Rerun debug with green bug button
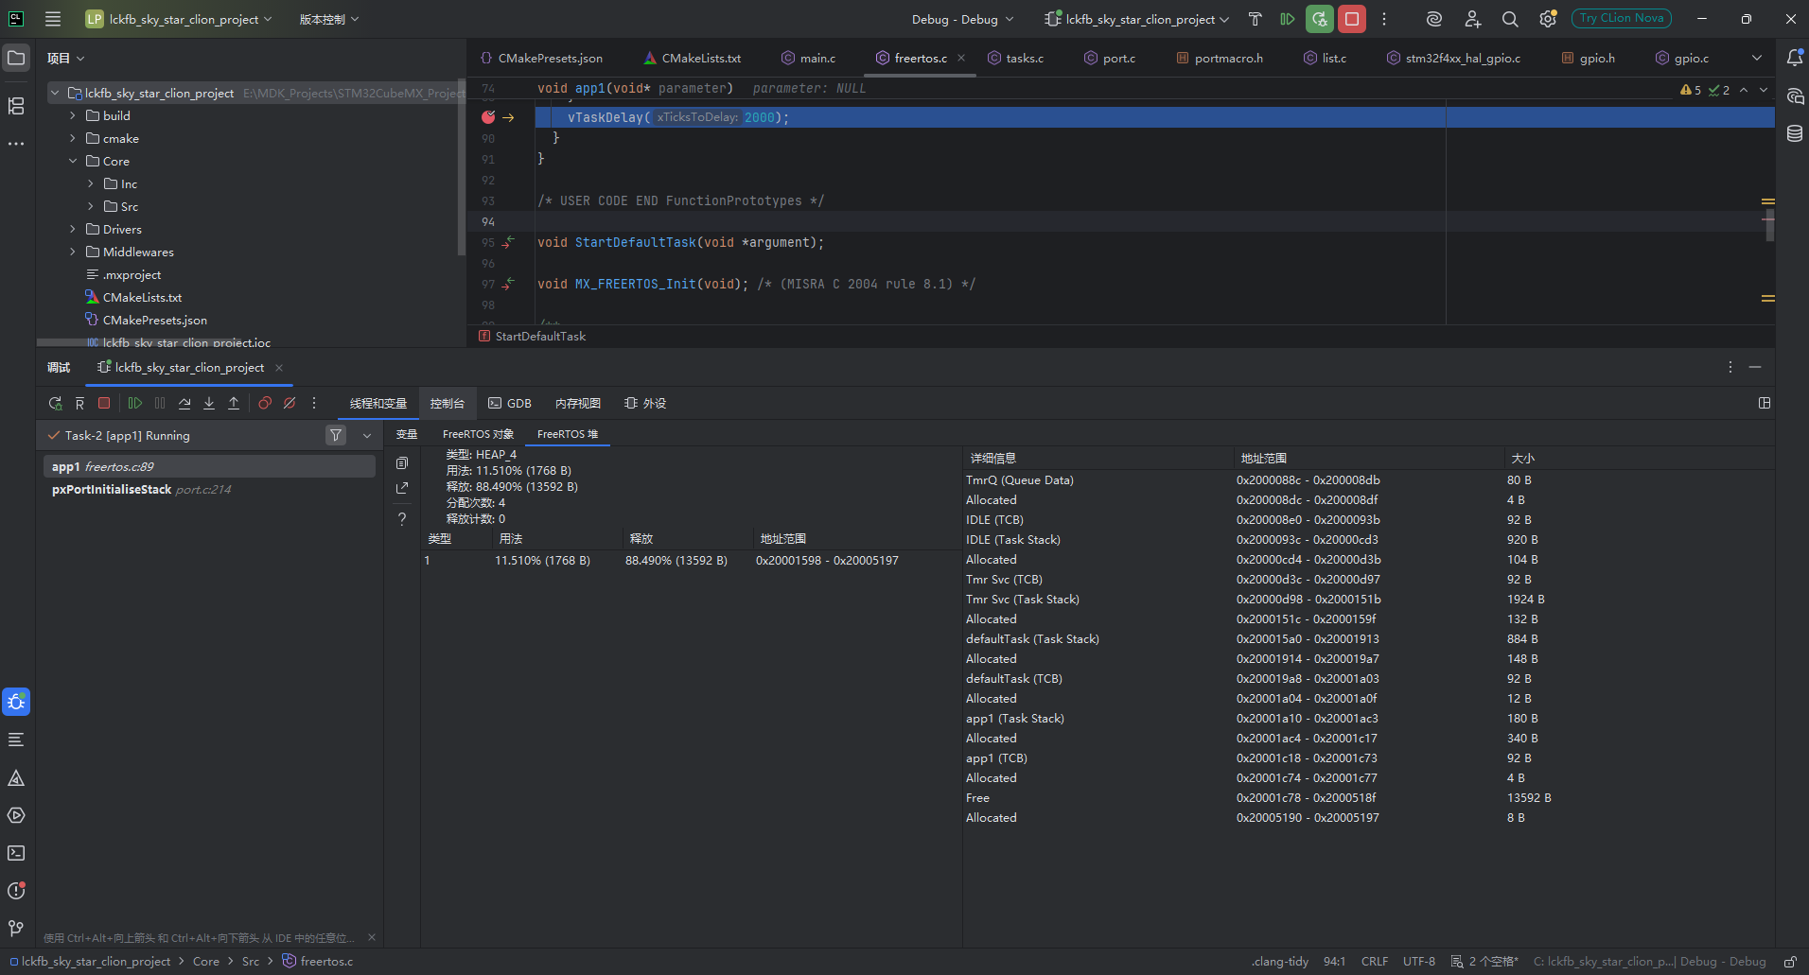Viewport: 1809px width, 975px height. 1319,19
